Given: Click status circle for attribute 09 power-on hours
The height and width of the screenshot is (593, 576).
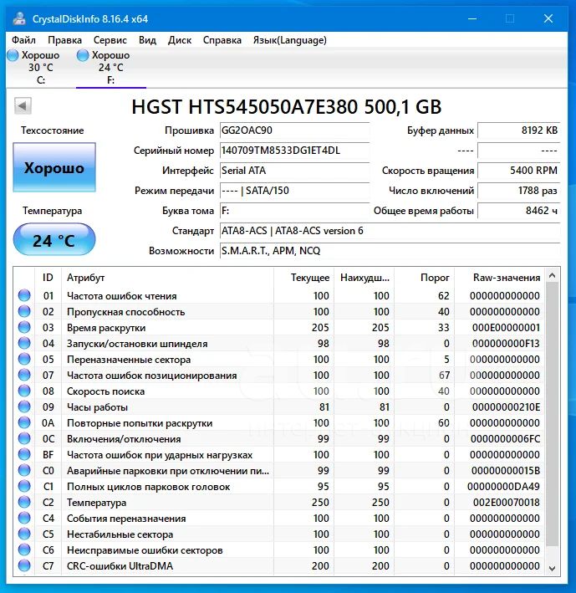Looking at the screenshot, I should coord(24,406).
